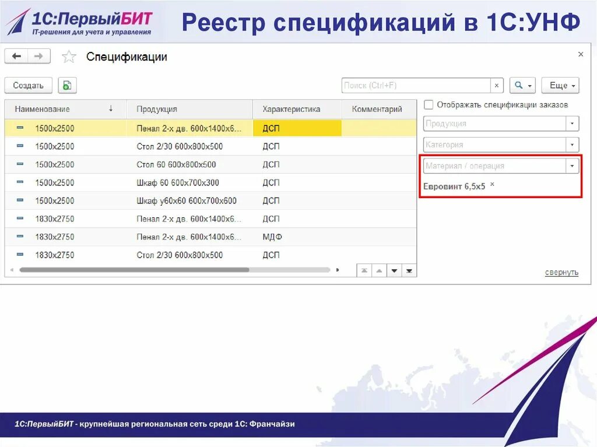This screenshot has width=597, height=447.
Task: Go forward with the right arrow button
Action: [38, 57]
